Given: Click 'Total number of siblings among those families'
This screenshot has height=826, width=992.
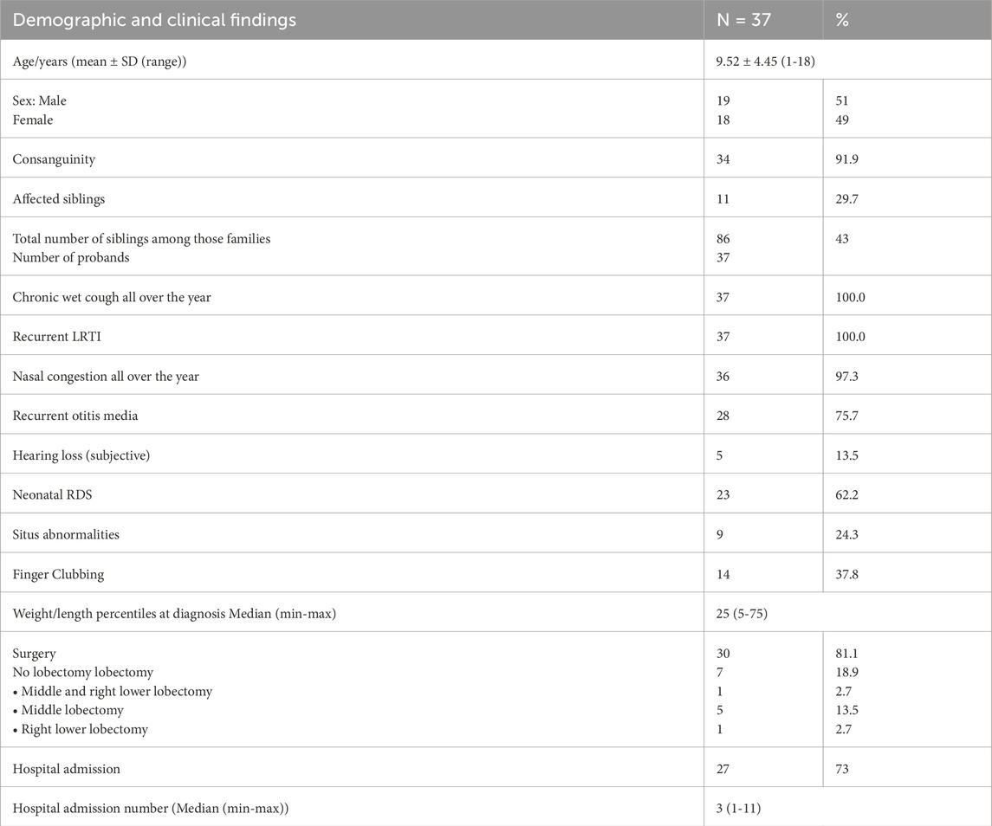Looking at the screenshot, I should pos(141,239).
